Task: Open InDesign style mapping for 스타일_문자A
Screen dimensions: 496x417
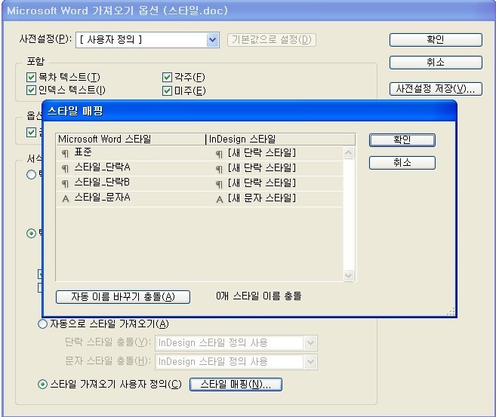Action: [262, 198]
